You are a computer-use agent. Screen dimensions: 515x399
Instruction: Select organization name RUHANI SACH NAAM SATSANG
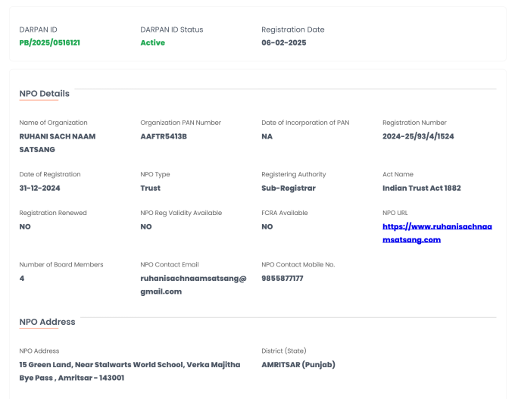(58, 143)
